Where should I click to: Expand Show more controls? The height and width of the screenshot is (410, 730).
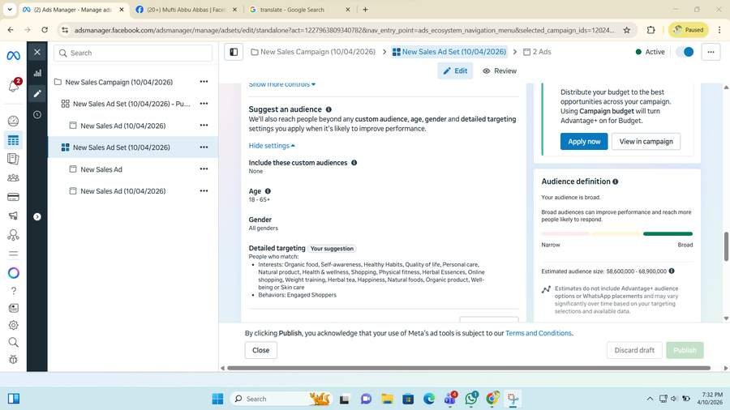tap(281, 84)
